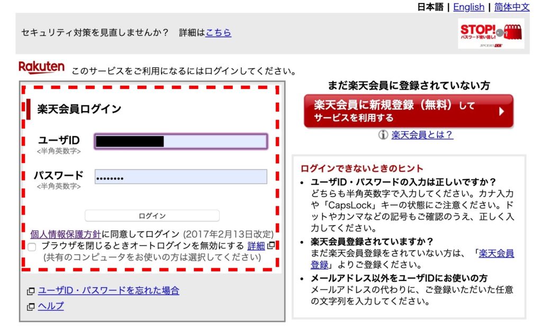The height and width of the screenshot is (335, 542).
Task: Switch the language to English
Action: [468, 7]
